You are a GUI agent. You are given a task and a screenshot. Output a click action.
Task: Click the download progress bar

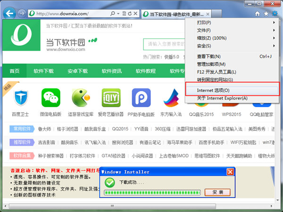(152, 193)
